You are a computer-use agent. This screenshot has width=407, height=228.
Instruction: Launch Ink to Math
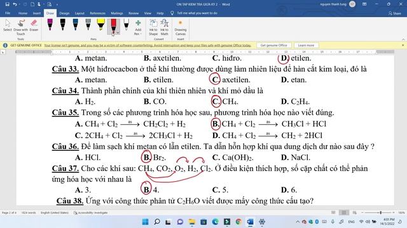(x=164, y=28)
